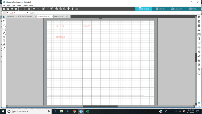Screen dimensions: 202x114
Task: Pick the Draw a Rectangle tool
Action: [4, 29]
